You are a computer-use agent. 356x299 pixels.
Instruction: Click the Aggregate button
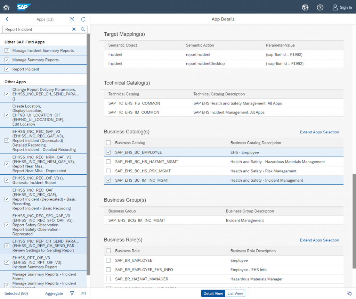click(x=54, y=293)
